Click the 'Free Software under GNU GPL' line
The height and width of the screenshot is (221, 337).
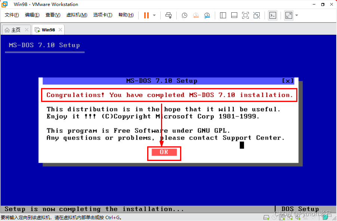tap(138, 131)
